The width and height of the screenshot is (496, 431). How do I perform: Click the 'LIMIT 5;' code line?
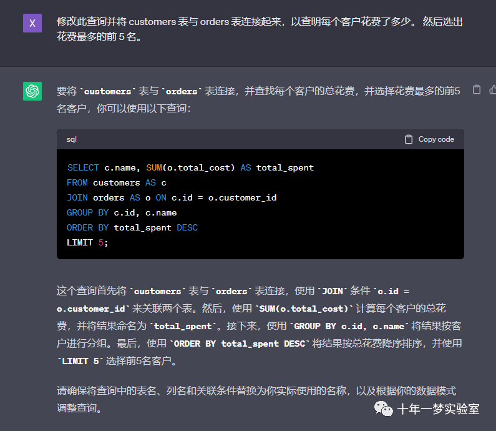(x=87, y=242)
